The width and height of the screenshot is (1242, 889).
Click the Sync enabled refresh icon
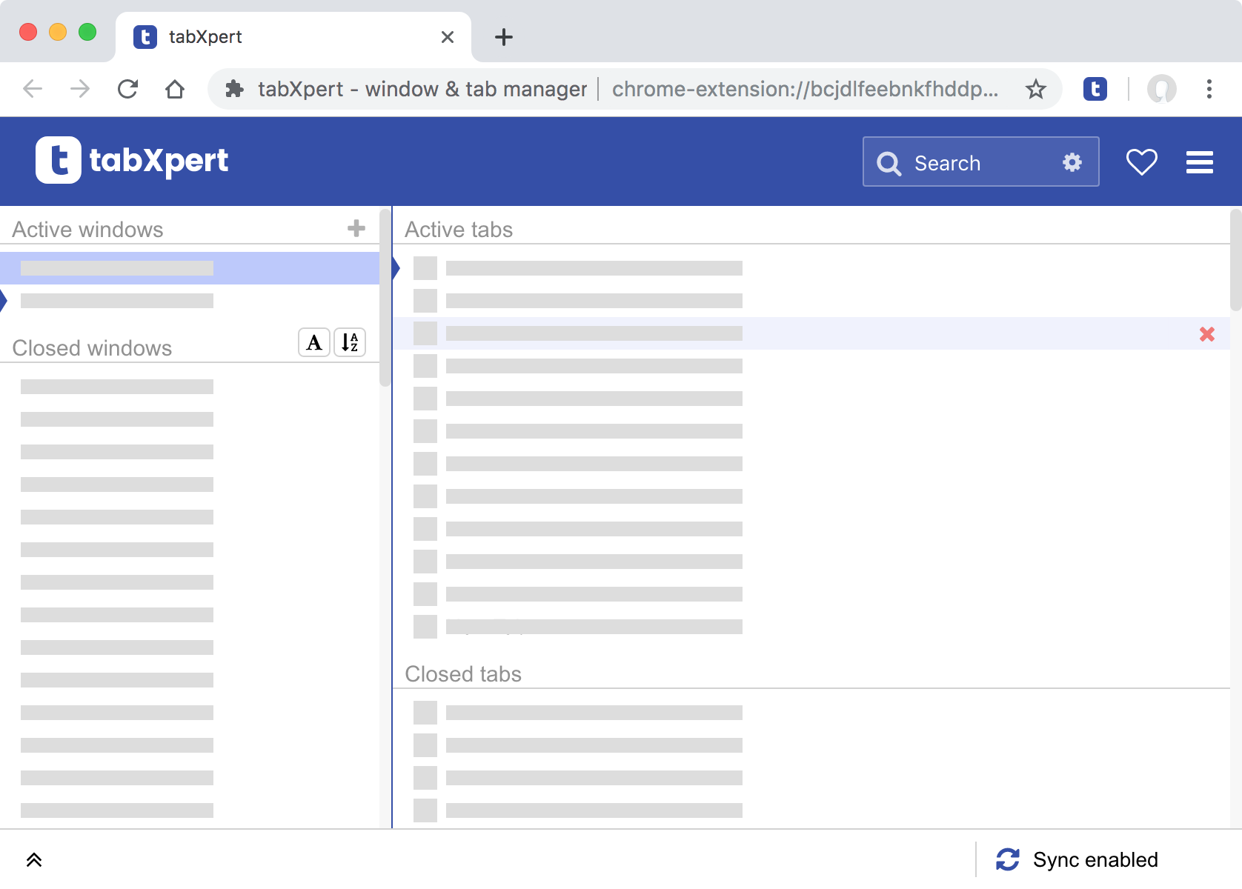(1008, 859)
